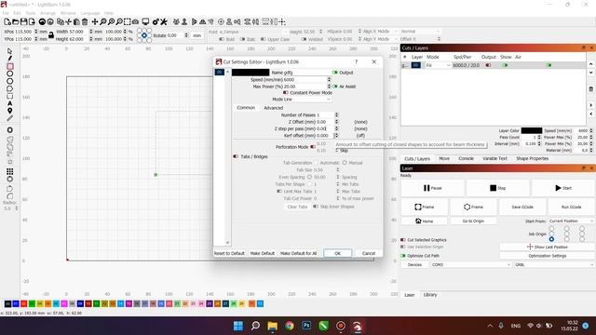Choose the Rectangle tool in left toolbar
The width and height of the screenshot is (596, 335).
point(10,66)
